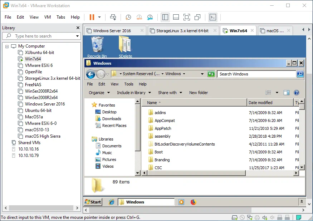Open the virtual hard disk status icon

tap(235, 217)
